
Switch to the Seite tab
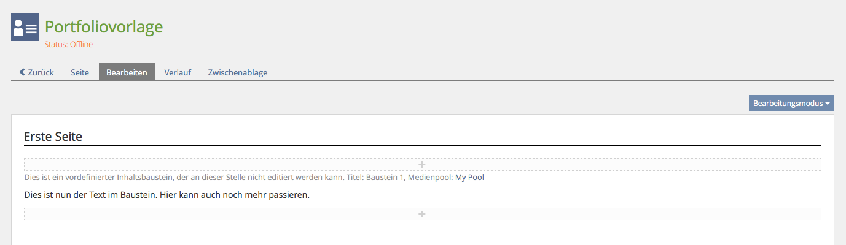80,72
